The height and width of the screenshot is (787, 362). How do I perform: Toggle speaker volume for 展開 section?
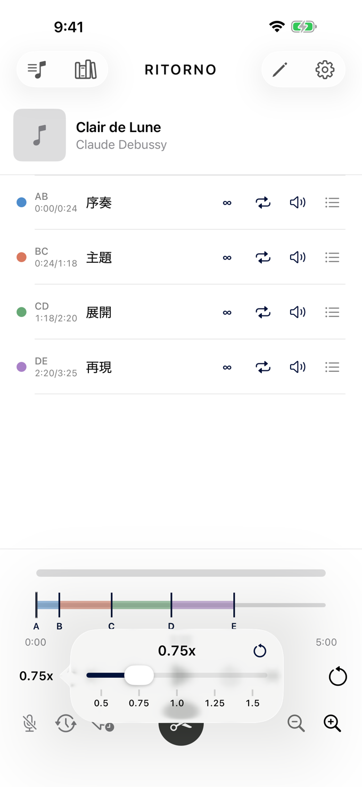click(x=298, y=312)
